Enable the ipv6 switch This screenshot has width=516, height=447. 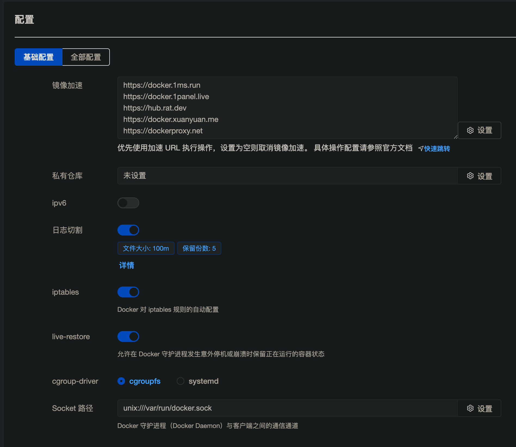click(128, 203)
